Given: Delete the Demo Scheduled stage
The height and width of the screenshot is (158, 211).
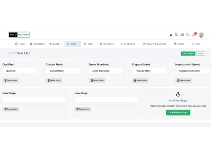Looking at the screenshot, I should 97,80.
